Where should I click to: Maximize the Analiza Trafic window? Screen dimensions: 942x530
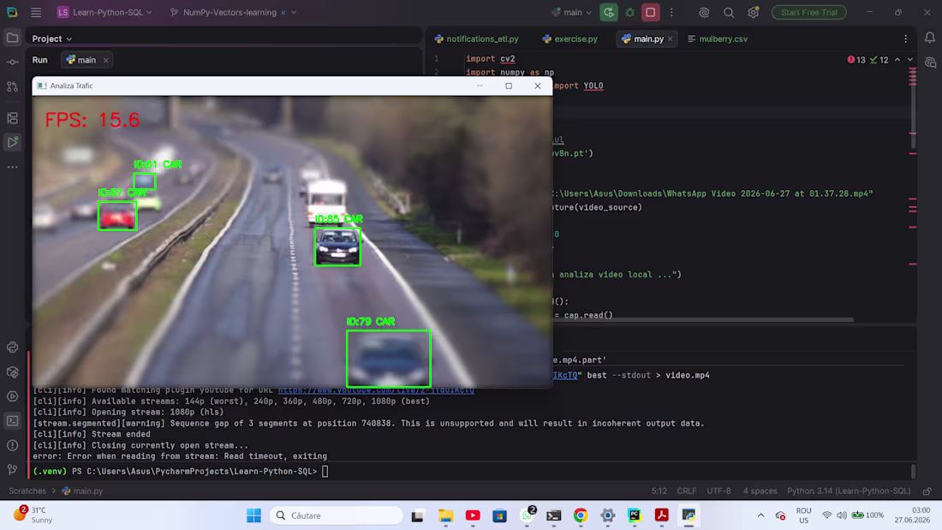tap(509, 86)
